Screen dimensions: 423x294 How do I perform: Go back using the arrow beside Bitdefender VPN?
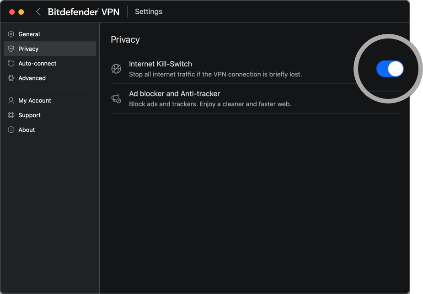coord(38,11)
